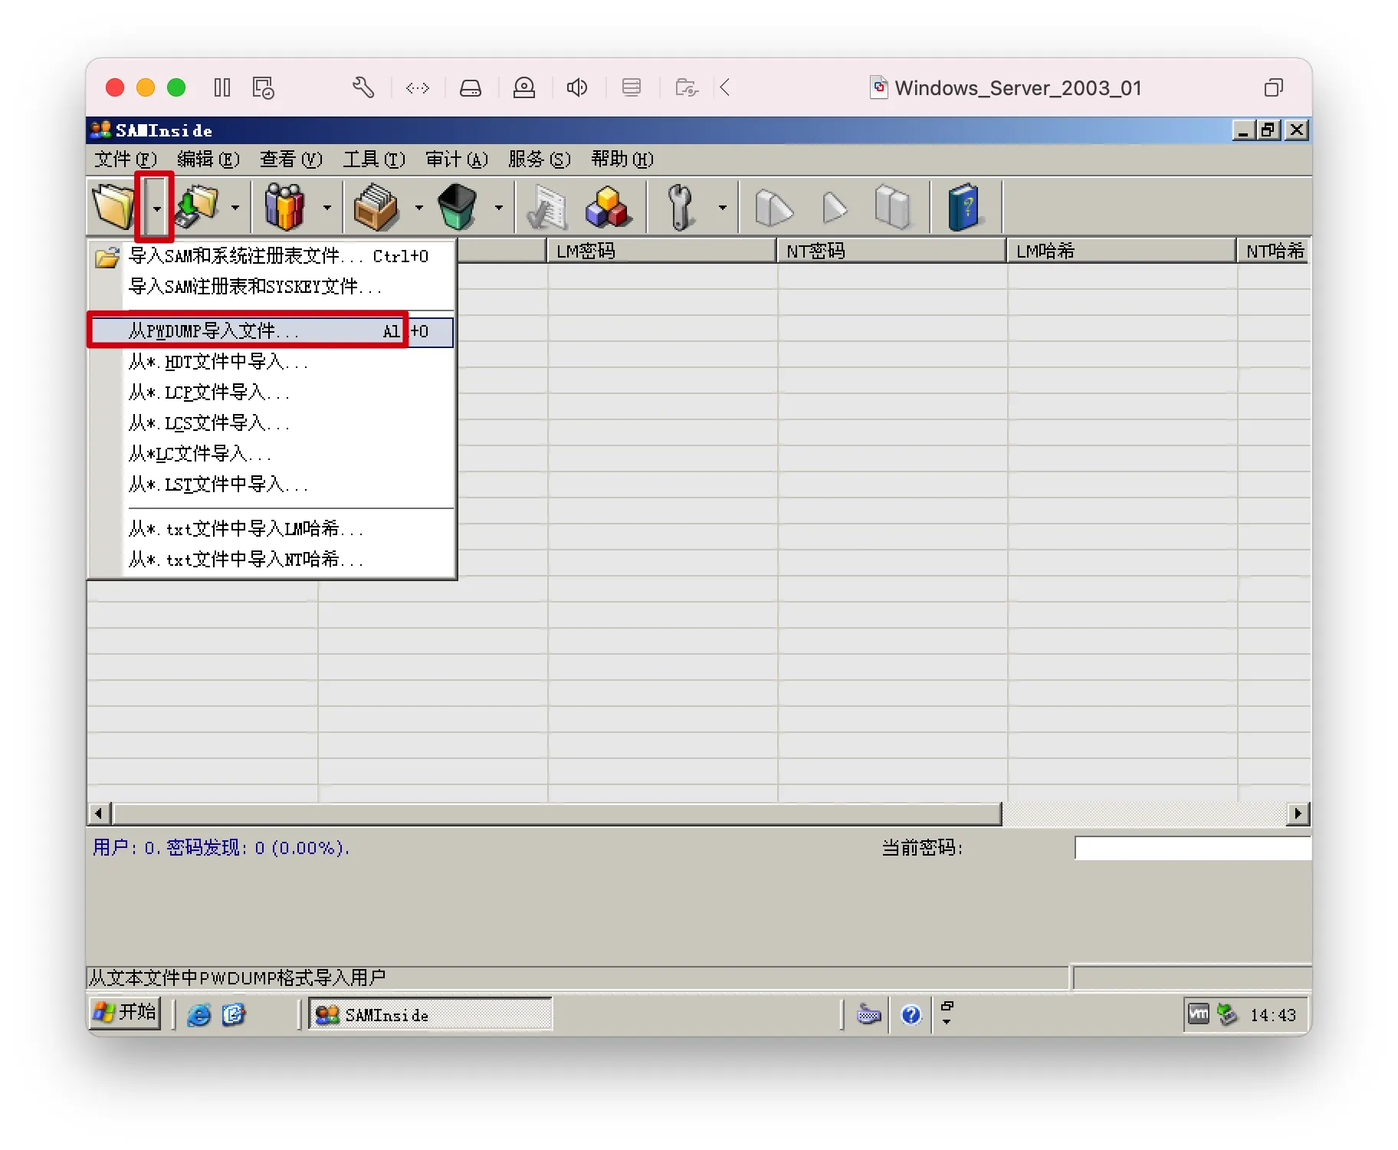Click the import from local machine icon
The image size is (1398, 1150).
[197, 207]
